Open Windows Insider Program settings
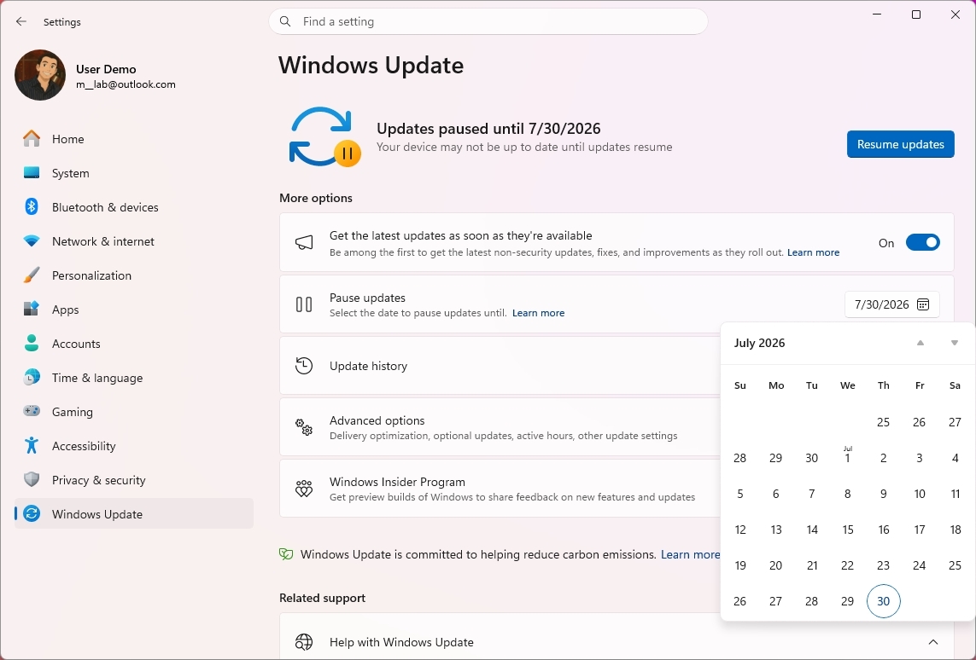 click(500, 489)
